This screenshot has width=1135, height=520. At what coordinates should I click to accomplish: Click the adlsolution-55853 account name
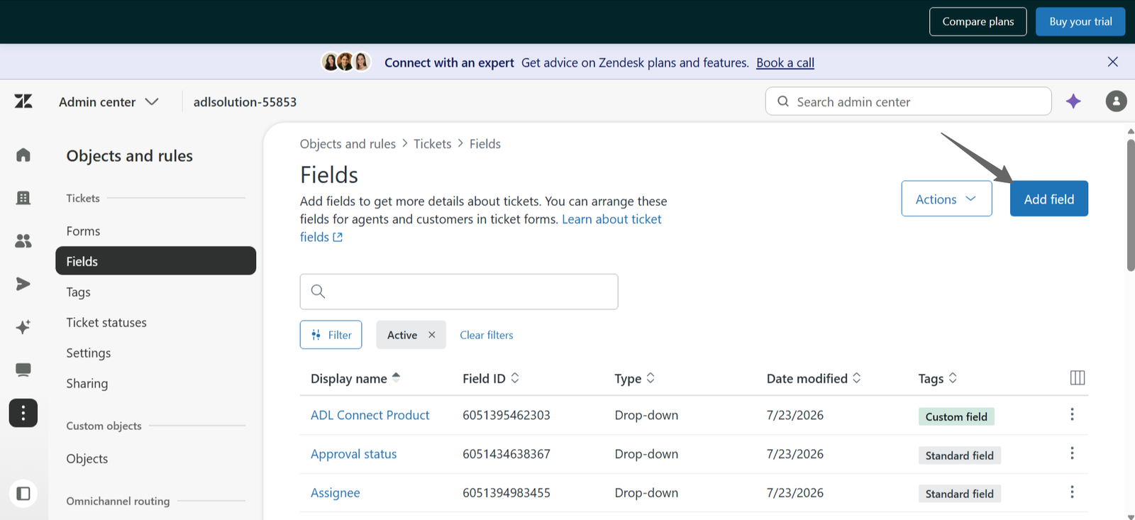(245, 101)
